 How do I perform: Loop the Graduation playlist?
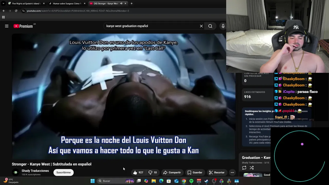pyautogui.click(x=244, y=168)
